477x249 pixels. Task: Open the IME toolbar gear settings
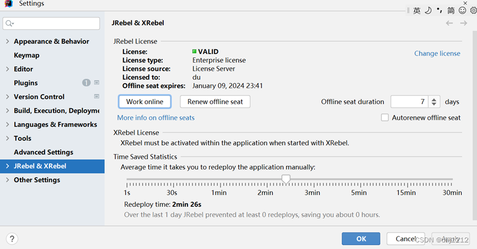(473, 10)
